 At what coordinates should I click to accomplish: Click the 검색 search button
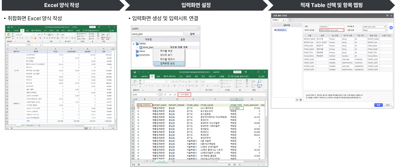tap(192, 34)
